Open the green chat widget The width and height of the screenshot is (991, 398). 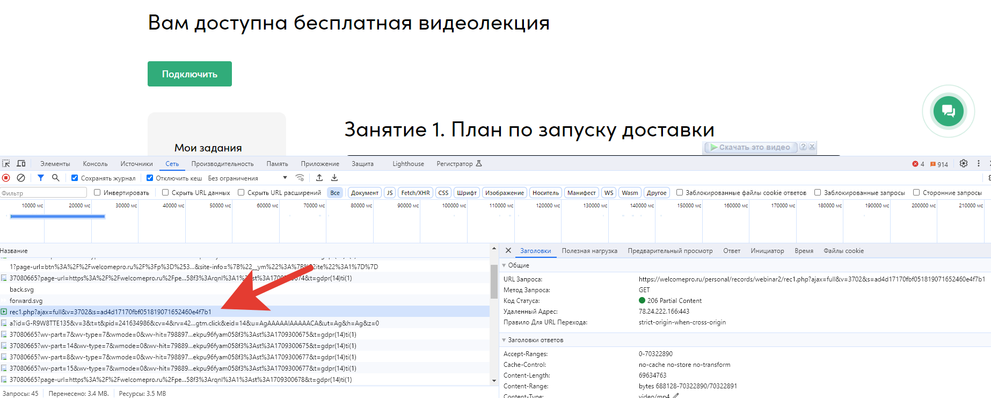pos(949,111)
